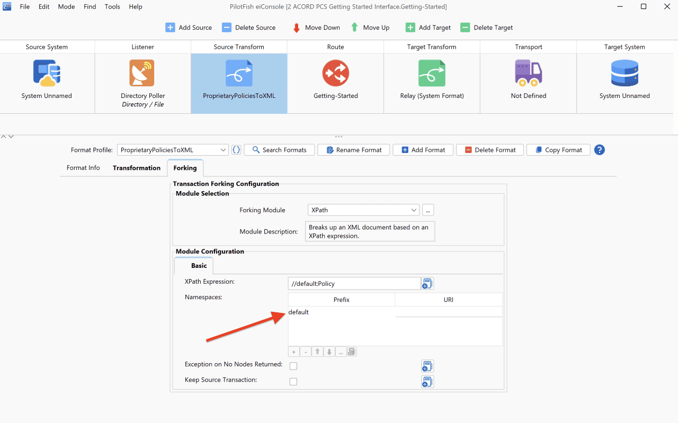The image size is (678, 423).
Task: Click config icon for Exception on No Nodes Returned
Action: coord(427,366)
